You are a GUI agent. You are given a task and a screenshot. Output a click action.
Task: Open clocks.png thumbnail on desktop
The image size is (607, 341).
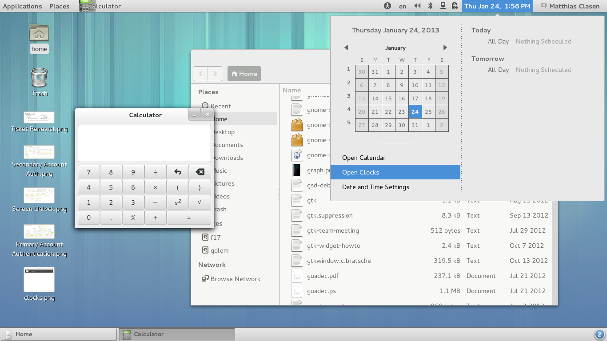point(39,280)
